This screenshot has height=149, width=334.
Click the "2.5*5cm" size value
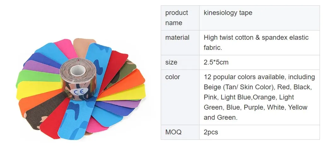[x=216, y=62]
